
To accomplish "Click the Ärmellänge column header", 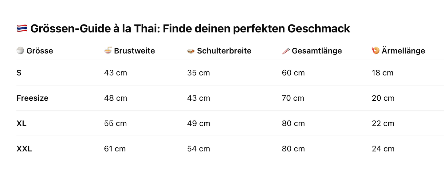I will click(x=403, y=51).
